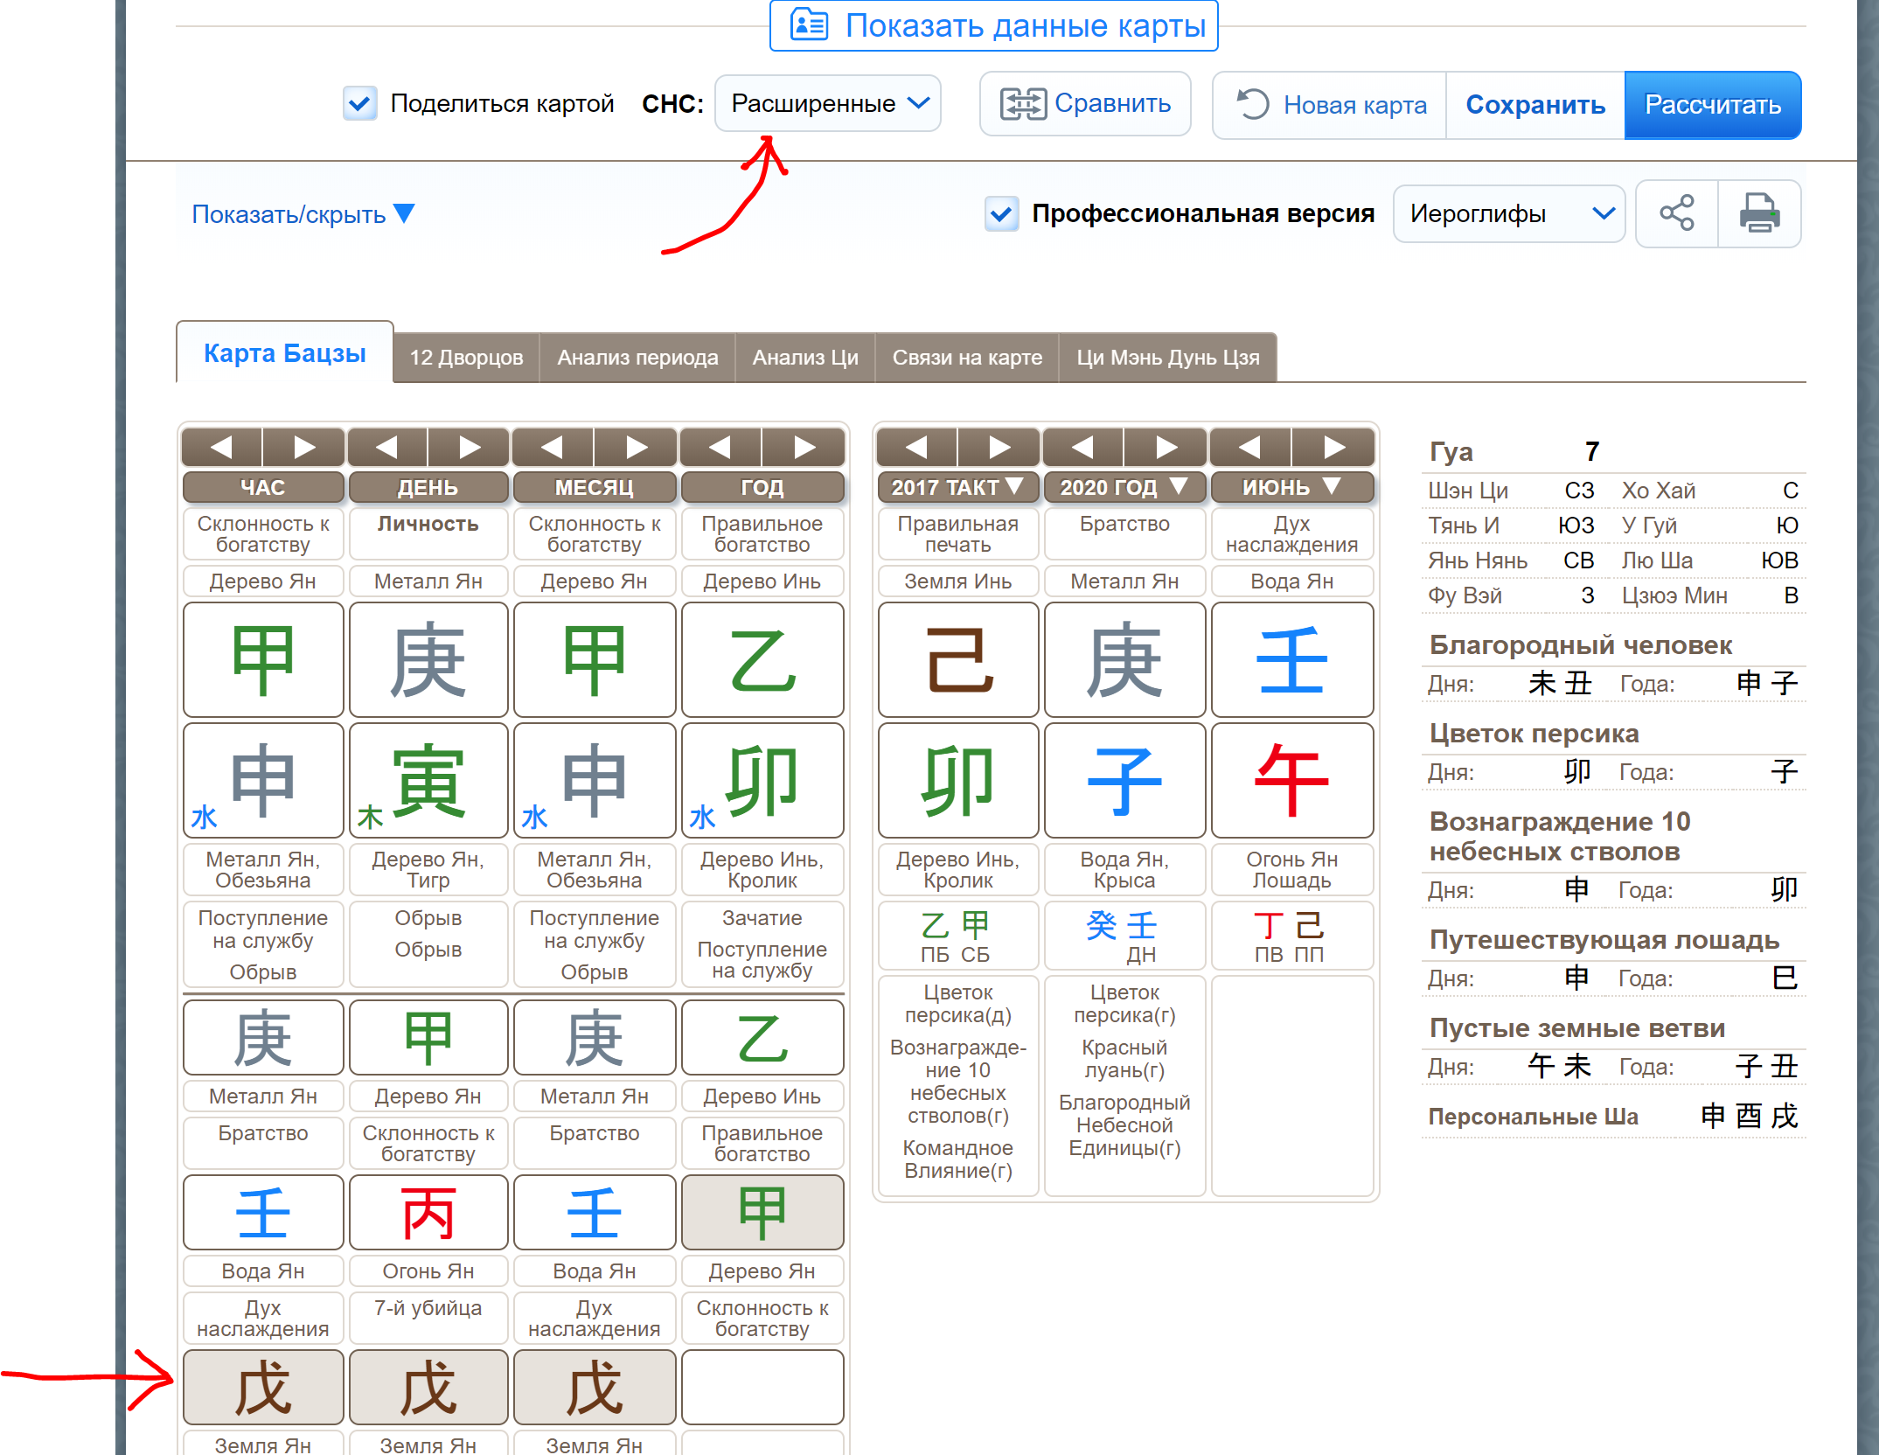Click Показать данные карты button

click(993, 25)
